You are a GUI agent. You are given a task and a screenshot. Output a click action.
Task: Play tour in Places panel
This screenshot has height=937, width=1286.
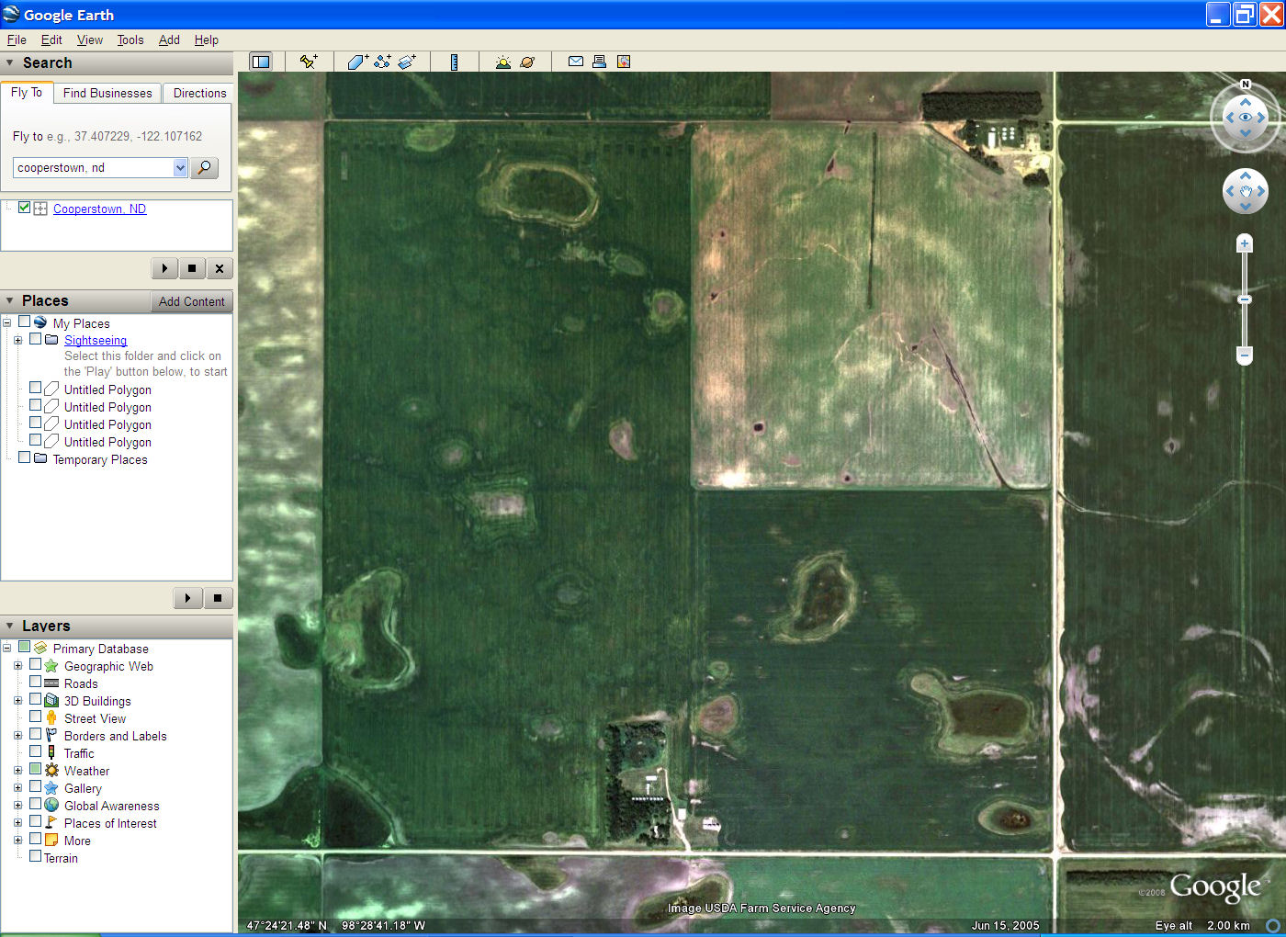click(187, 598)
